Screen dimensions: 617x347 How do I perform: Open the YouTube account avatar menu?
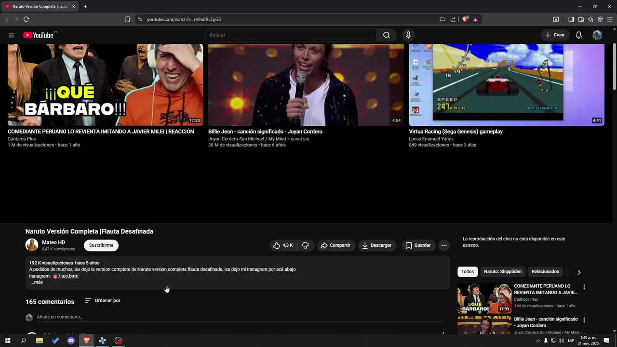click(x=597, y=35)
